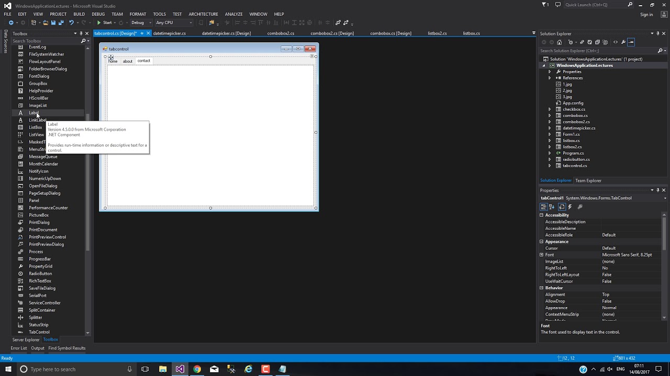Open File Explorer from the taskbar
Viewport: 670px width, 376px height.
coord(163,369)
